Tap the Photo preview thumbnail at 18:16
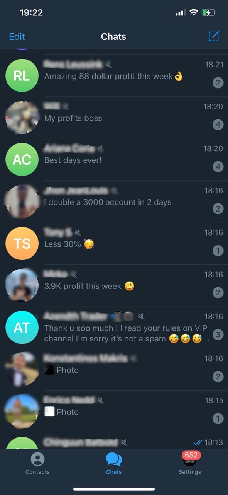228x495 pixels. 49,370
